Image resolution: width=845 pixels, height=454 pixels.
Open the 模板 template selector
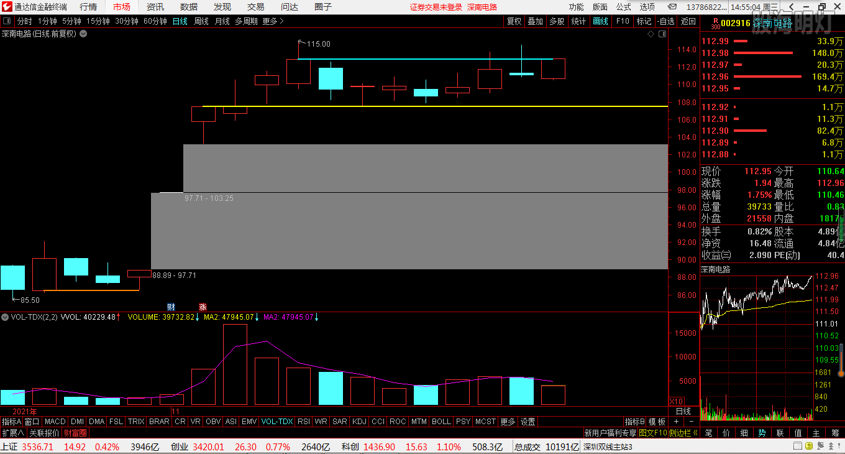(x=657, y=421)
